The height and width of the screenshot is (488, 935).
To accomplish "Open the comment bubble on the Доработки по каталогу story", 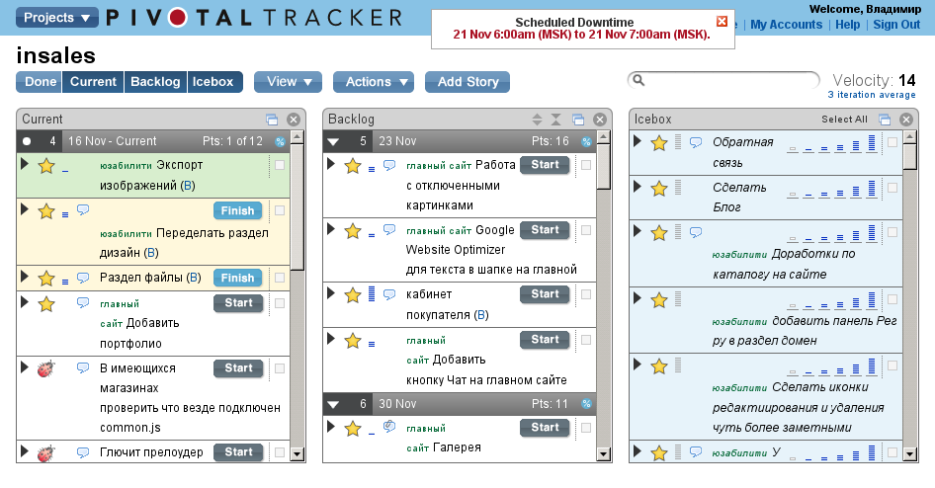I will [696, 232].
